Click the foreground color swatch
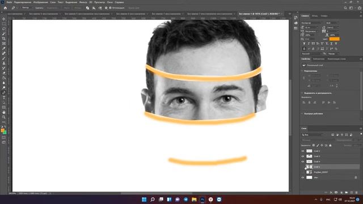Image resolution: width=363 pixels, height=204 pixels. click(x=2, y=130)
